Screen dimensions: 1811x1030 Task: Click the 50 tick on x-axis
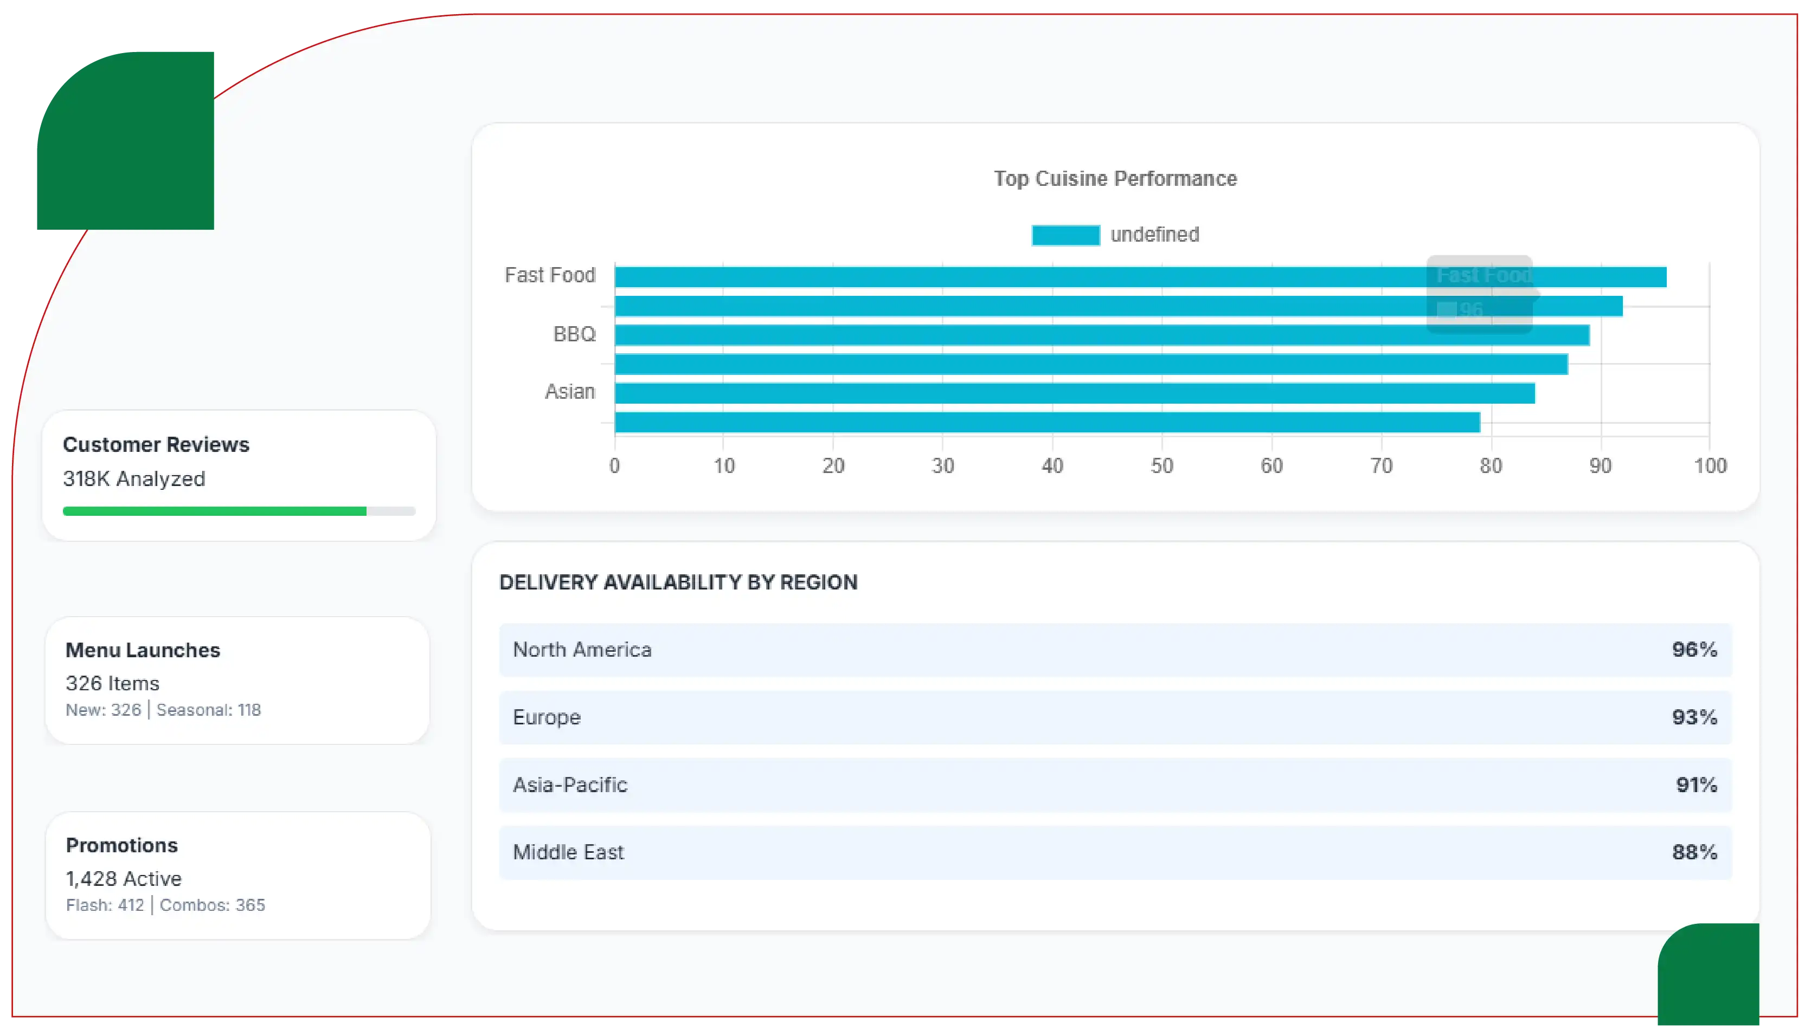1162,466
